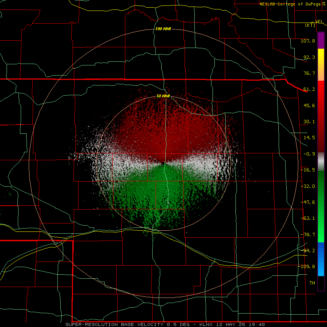
Task: Click the 76.7 value on the velocity scale
Action: pos(309,73)
